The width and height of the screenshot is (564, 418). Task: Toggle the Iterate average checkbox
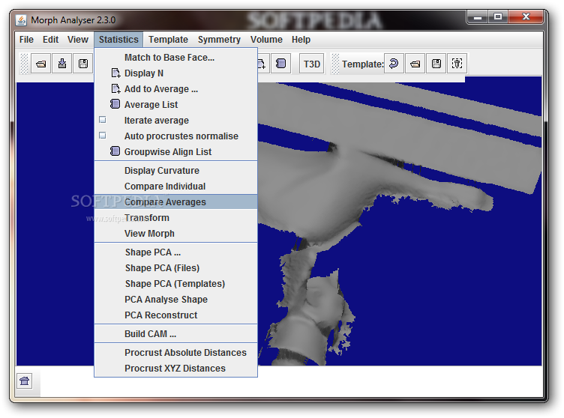tap(103, 120)
